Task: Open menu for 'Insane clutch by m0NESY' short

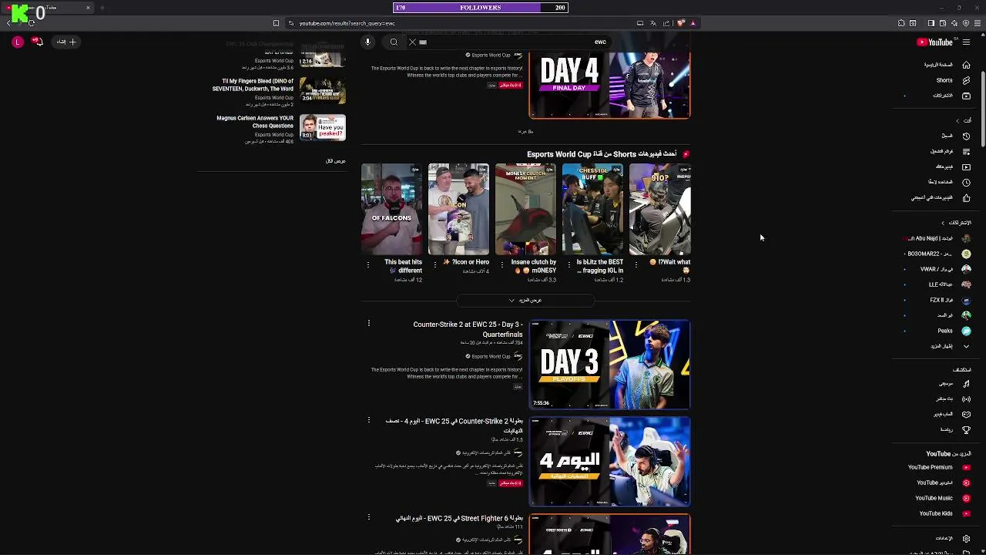Action: (x=501, y=265)
